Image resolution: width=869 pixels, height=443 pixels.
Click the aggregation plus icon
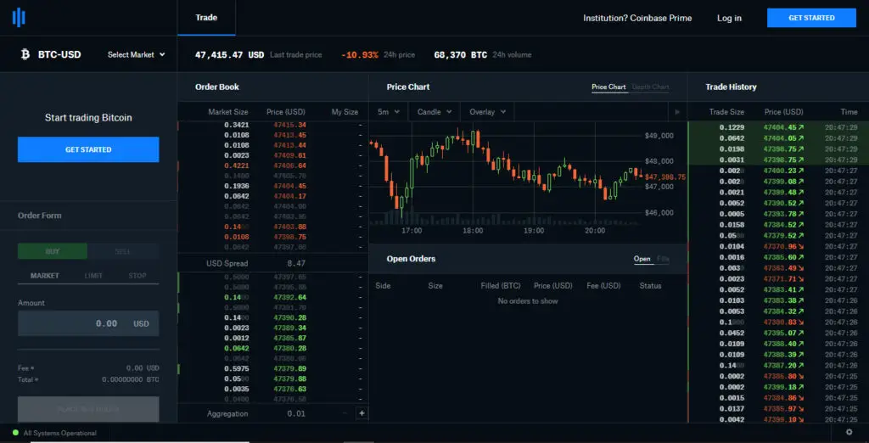point(362,413)
